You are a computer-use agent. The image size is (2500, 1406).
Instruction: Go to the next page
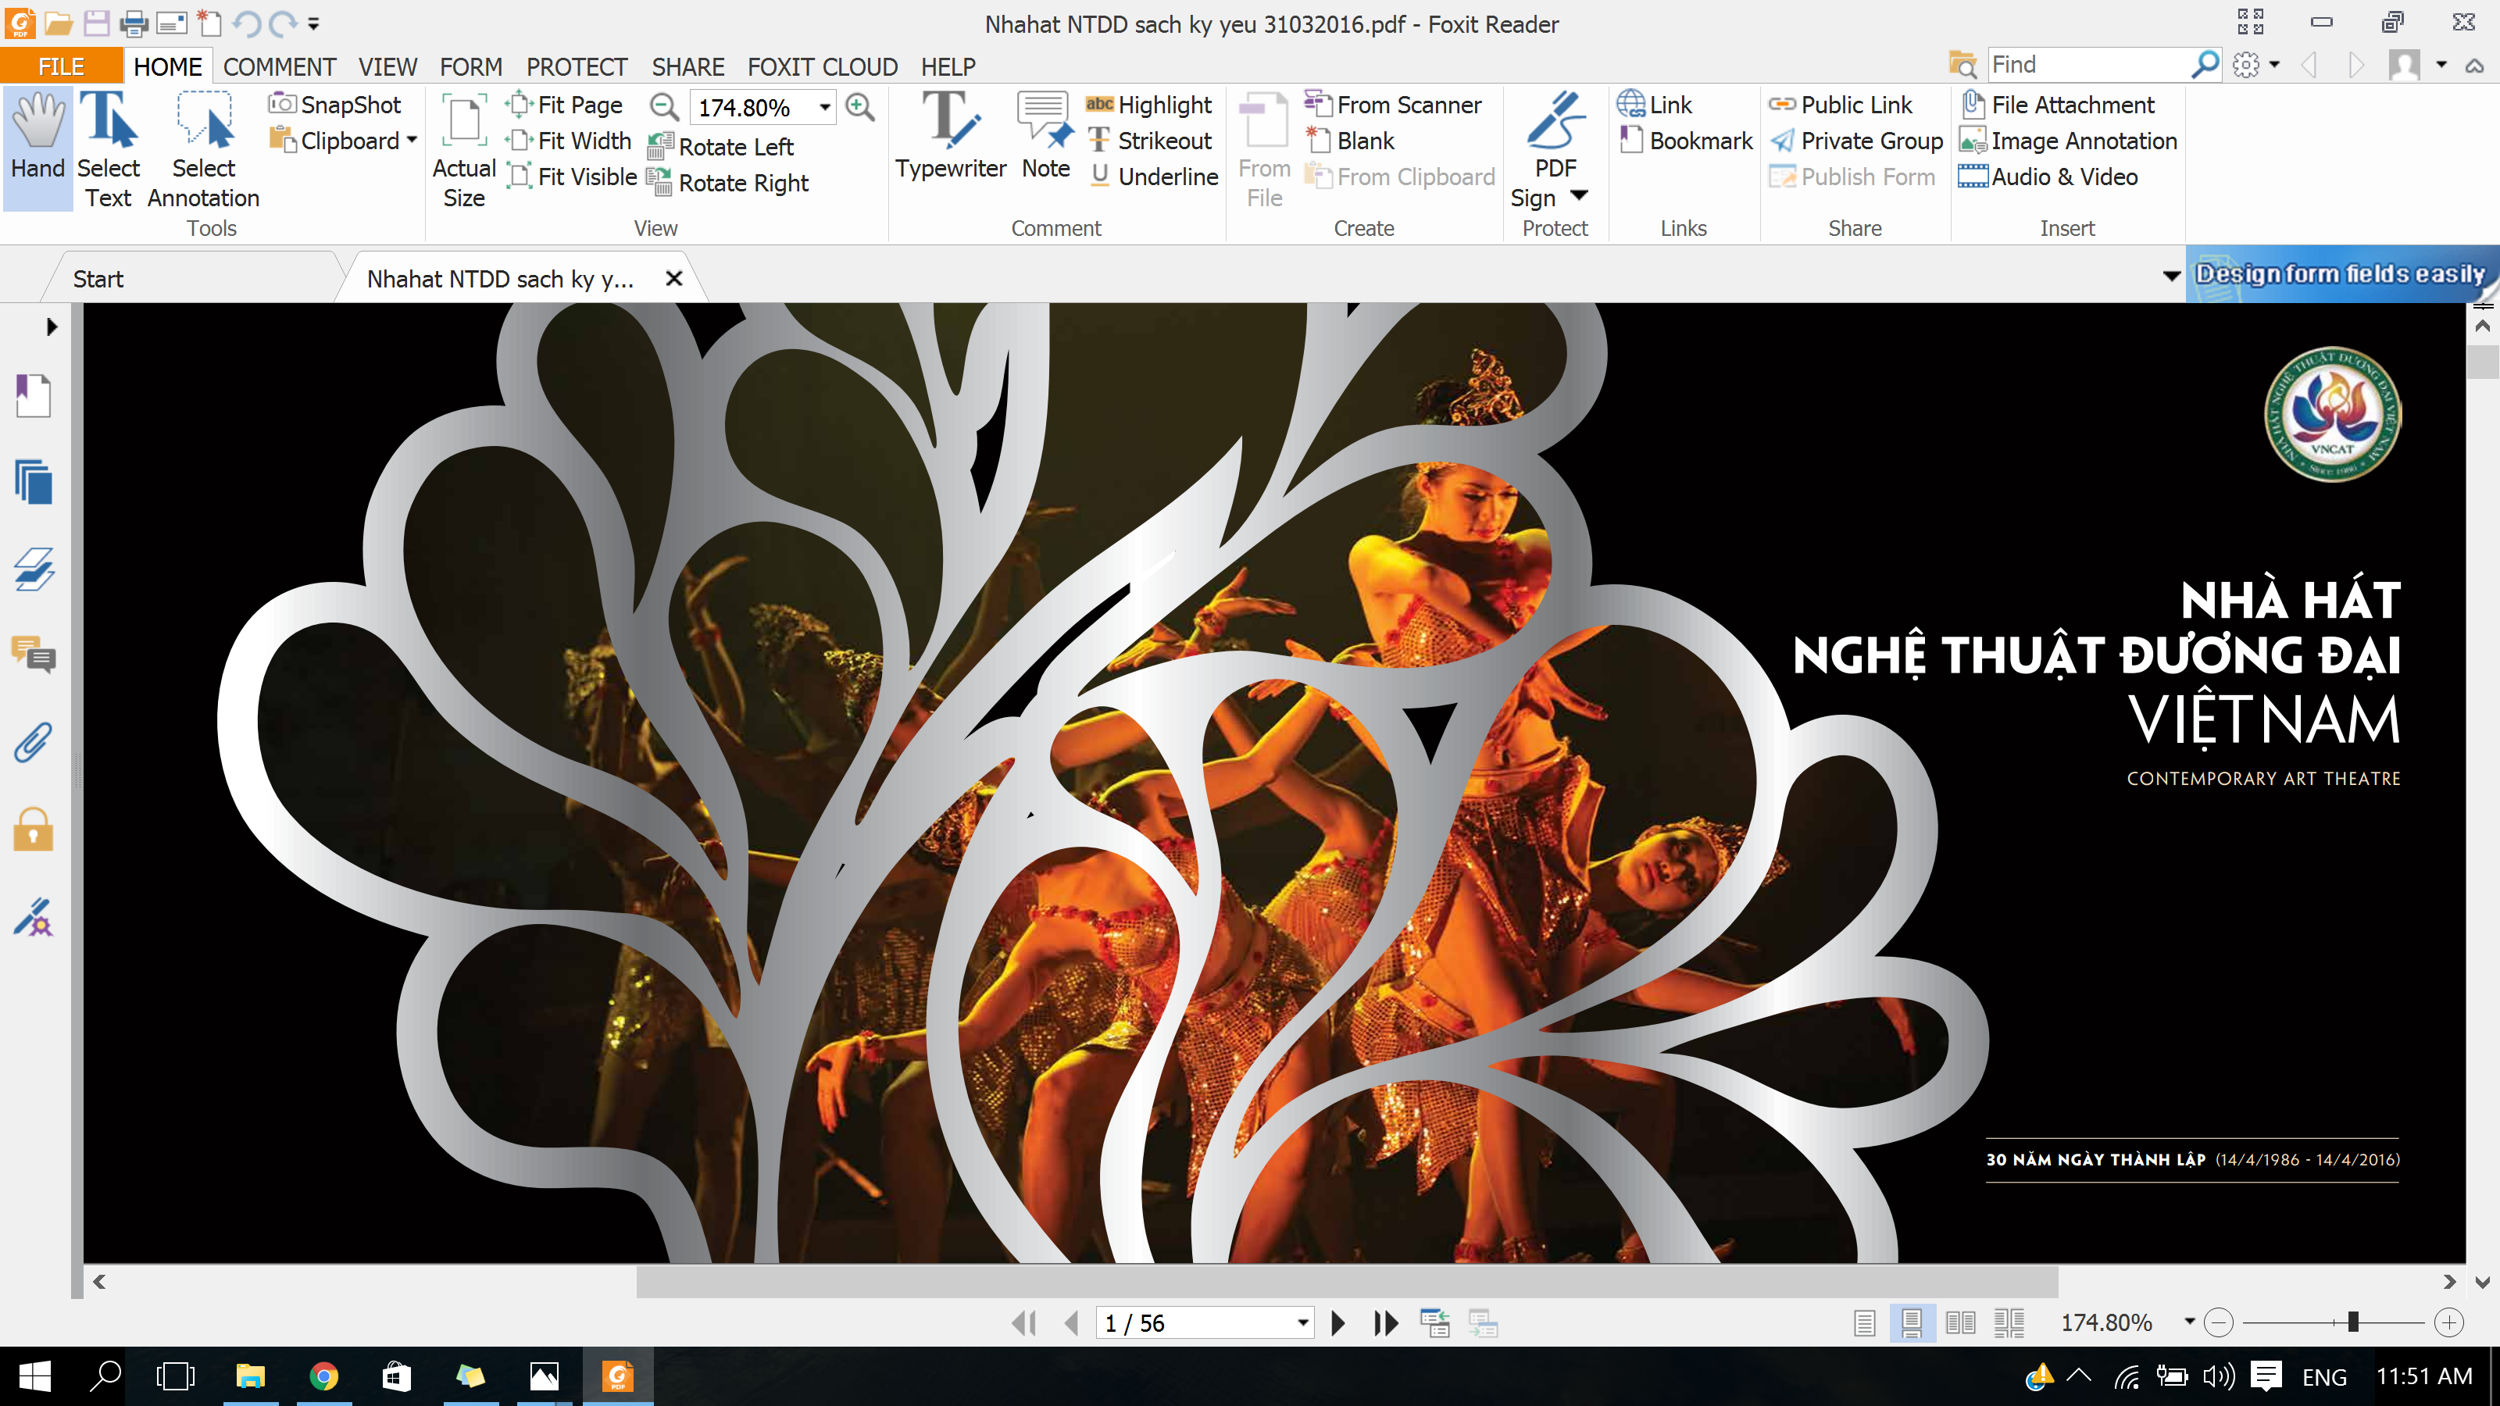(x=1338, y=1322)
